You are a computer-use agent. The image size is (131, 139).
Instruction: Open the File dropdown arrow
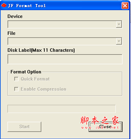119,41
